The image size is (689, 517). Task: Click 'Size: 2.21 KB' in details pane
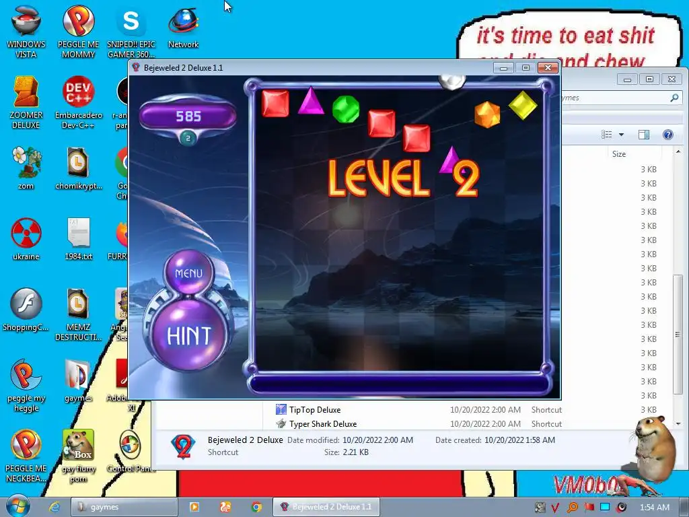click(345, 452)
